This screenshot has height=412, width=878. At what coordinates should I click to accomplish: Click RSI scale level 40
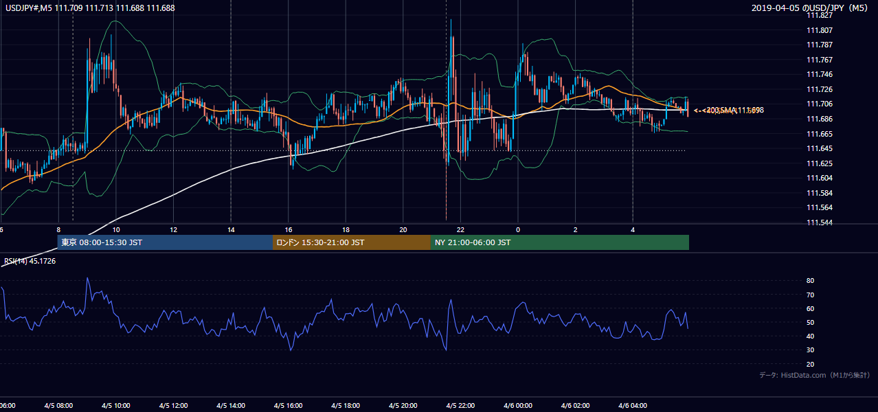click(x=810, y=336)
